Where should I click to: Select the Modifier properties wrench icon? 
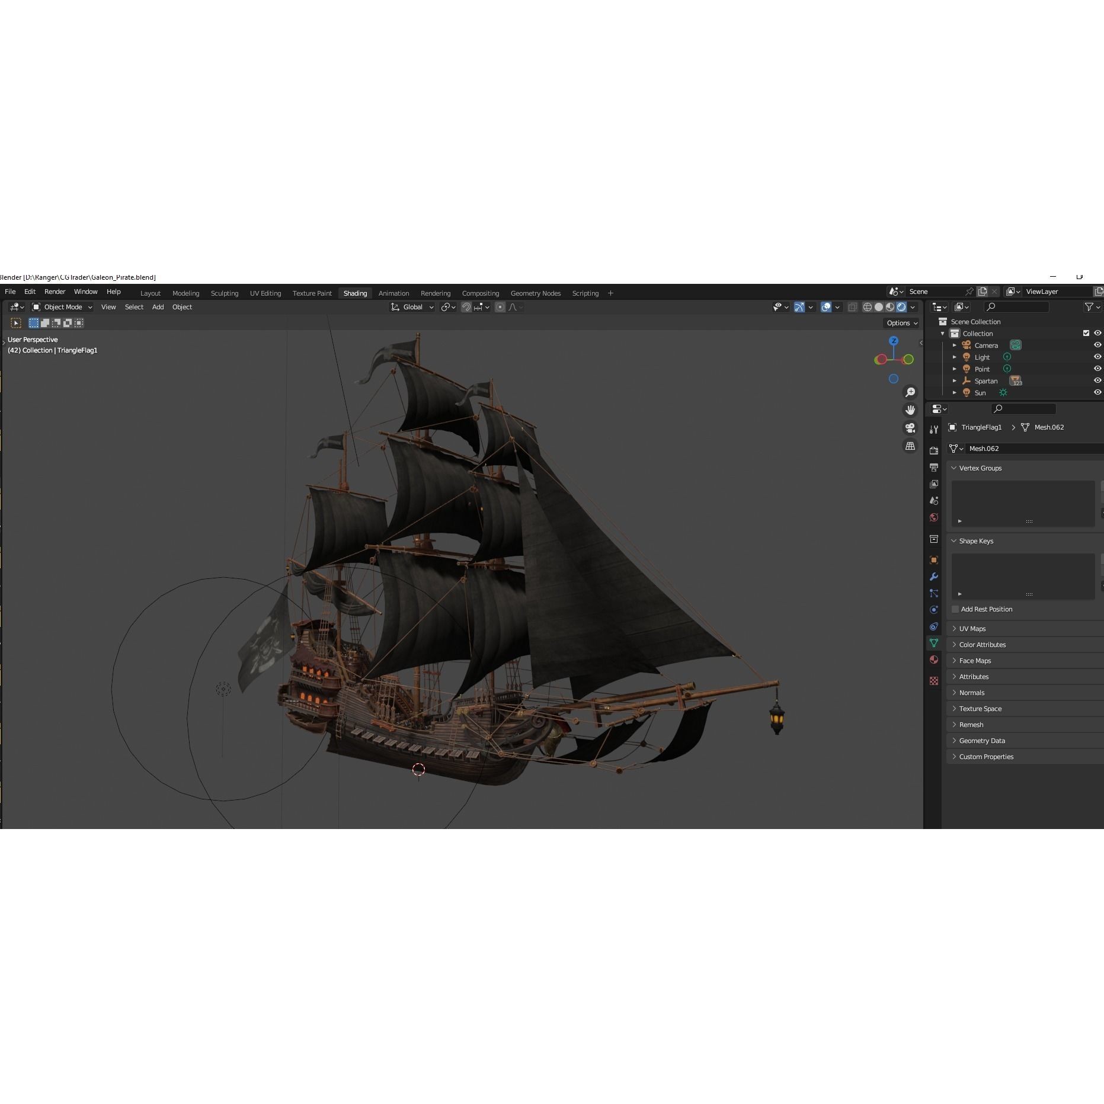pyautogui.click(x=934, y=576)
